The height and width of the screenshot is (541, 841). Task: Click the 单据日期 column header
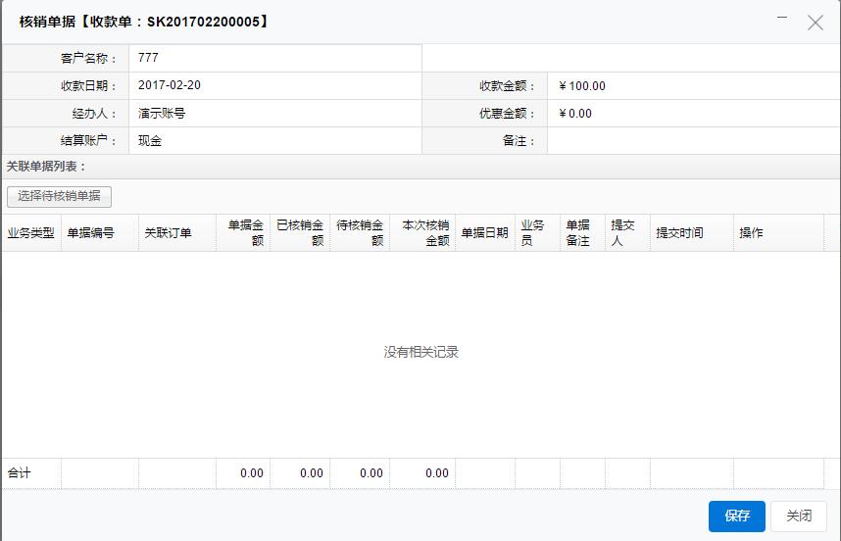484,233
